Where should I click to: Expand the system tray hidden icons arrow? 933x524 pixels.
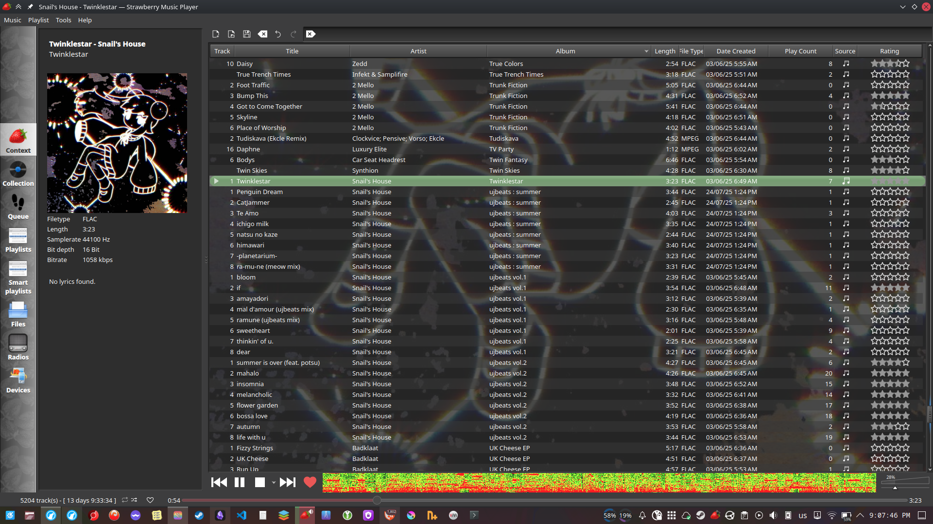(x=860, y=515)
